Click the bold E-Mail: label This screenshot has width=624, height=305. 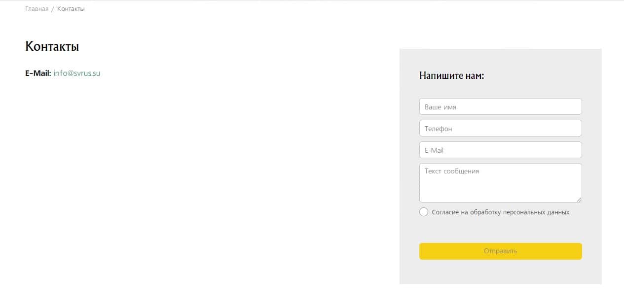tap(38, 73)
